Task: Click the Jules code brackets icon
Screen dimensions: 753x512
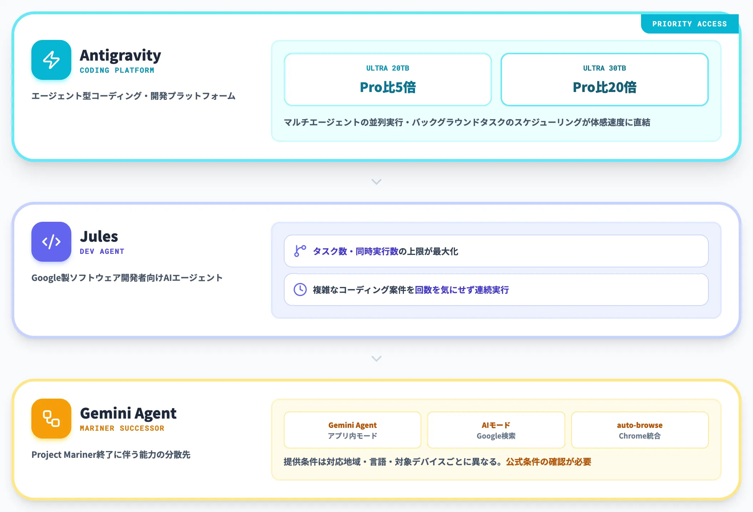Action: pyautogui.click(x=51, y=242)
